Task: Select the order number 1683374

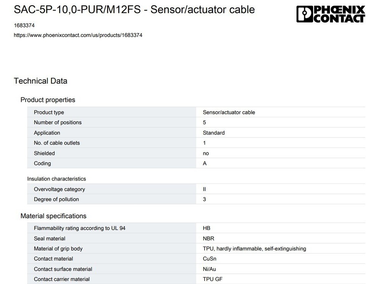Action: tap(24, 25)
